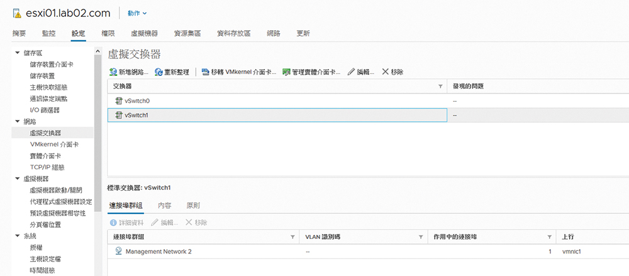
Task: Select the 設定 tab
Action: 78,34
